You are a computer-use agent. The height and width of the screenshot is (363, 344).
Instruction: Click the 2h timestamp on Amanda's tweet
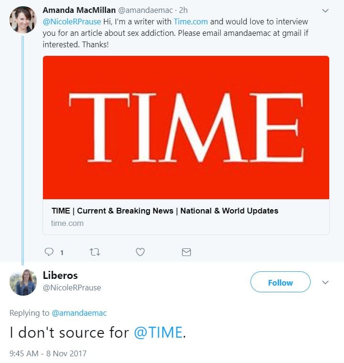[184, 10]
